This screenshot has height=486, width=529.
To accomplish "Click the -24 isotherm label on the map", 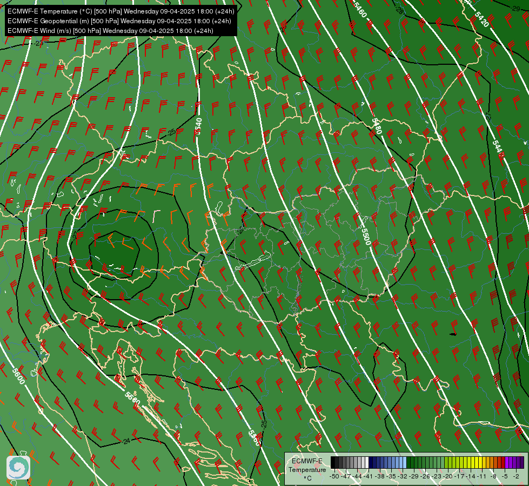I will click(126, 441).
